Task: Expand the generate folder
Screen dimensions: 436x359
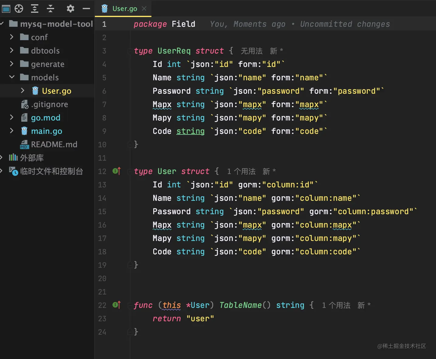Action: (x=12, y=64)
